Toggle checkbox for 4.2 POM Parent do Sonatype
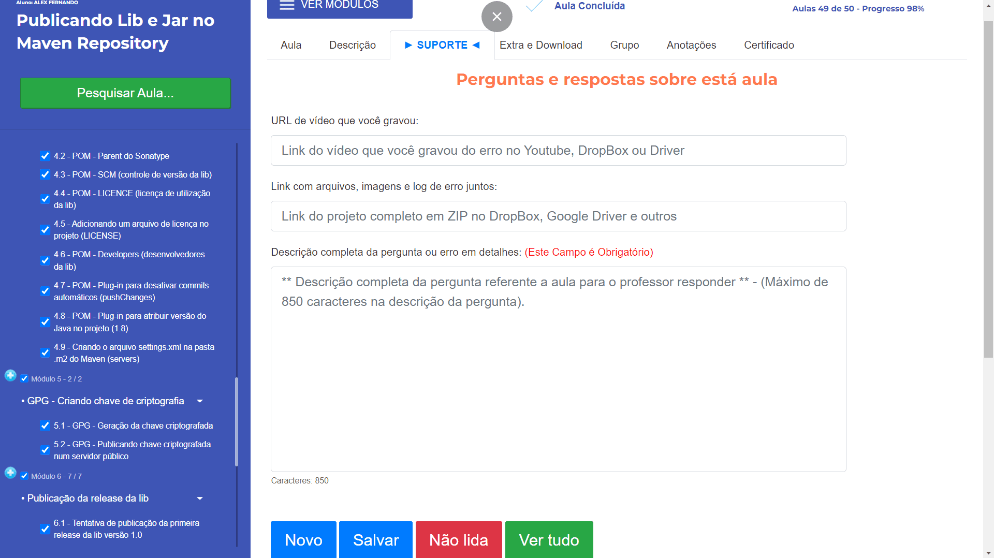Viewport: 994px width, 558px height. tap(45, 156)
